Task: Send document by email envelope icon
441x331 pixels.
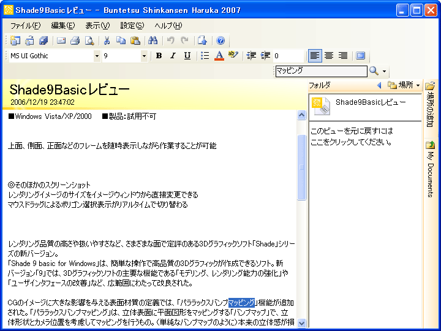Action: point(61,40)
